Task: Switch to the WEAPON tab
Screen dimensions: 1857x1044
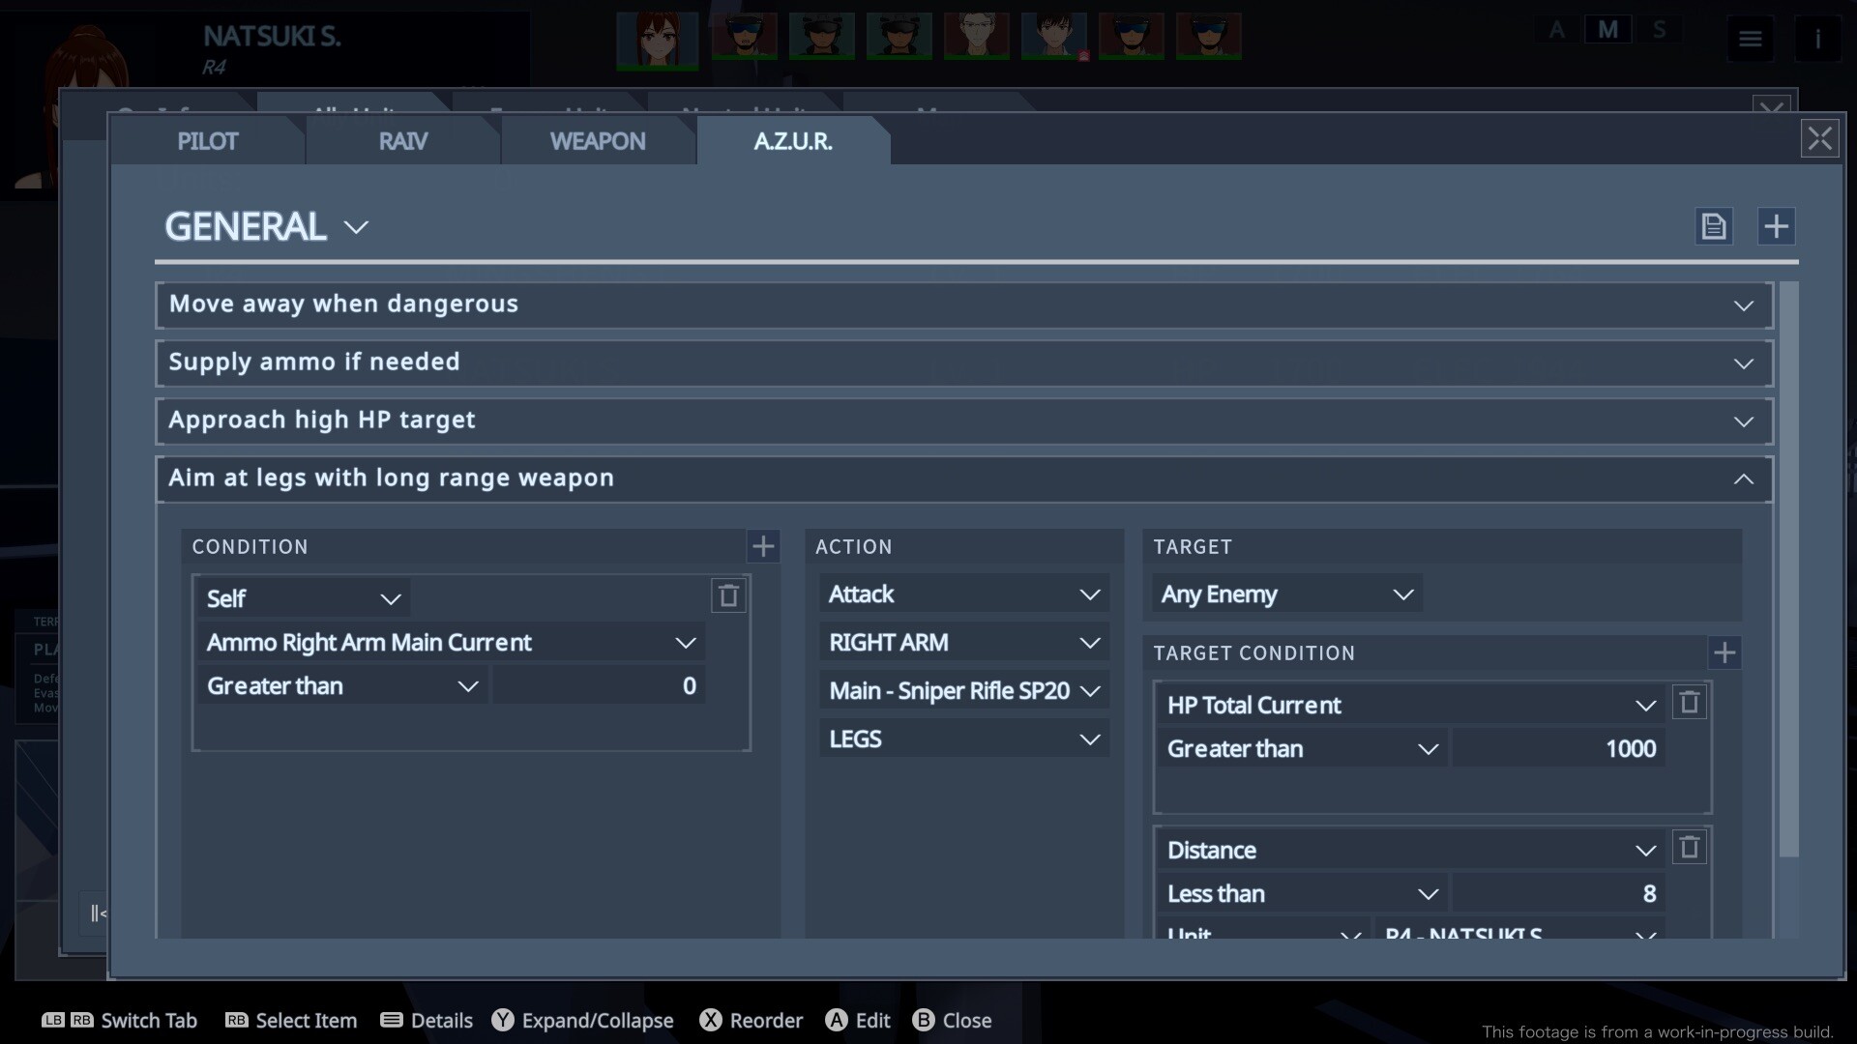Action: [598, 141]
